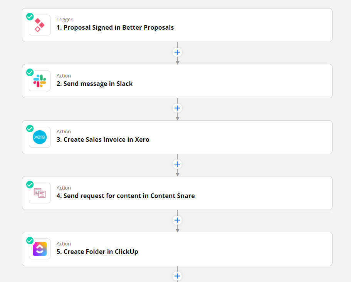Add a step after the Slack action
351x282 pixels.
(x=177, y=108)
